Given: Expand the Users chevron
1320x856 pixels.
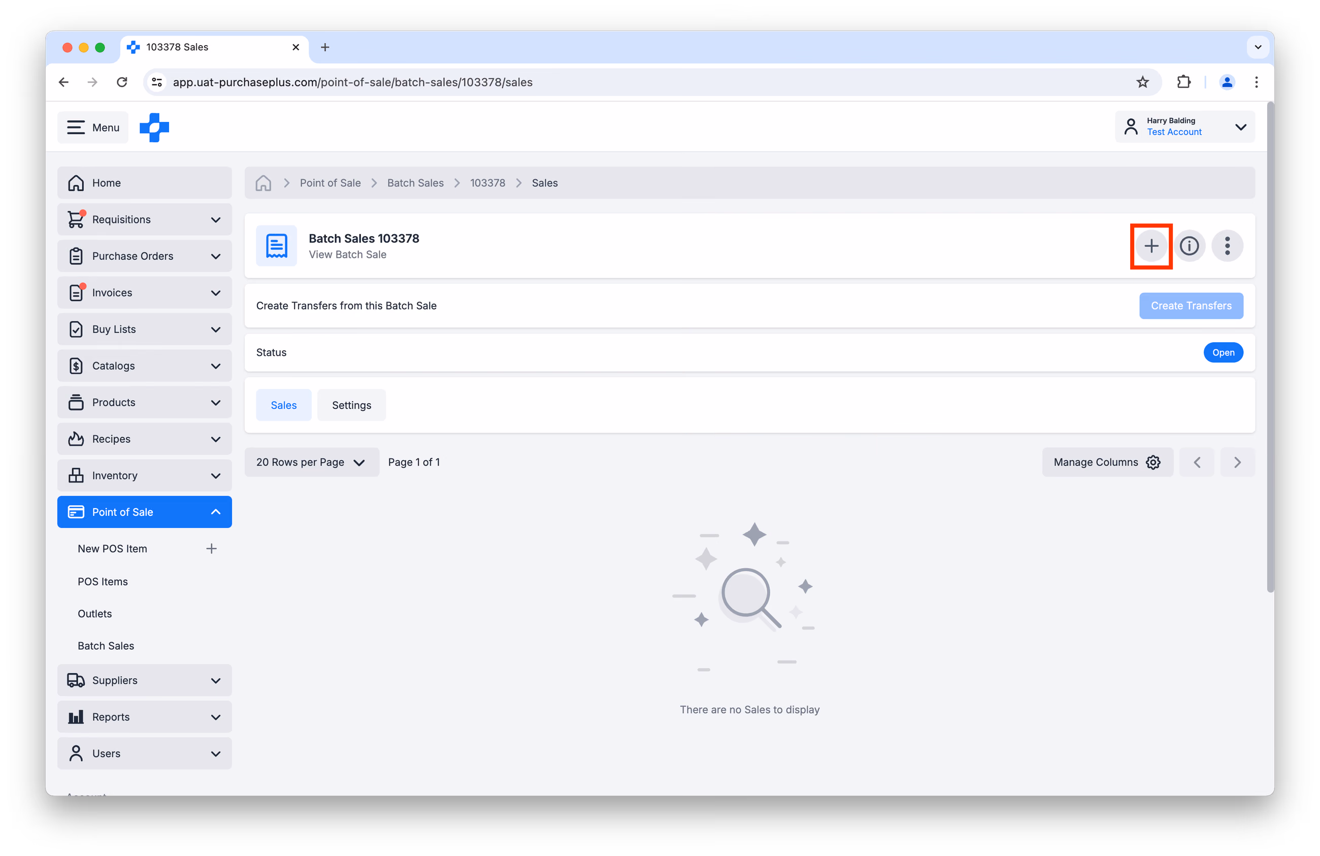Looking at the screenshot, I should point(216,754).
